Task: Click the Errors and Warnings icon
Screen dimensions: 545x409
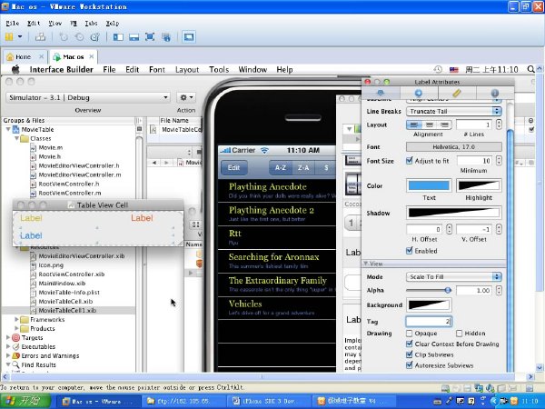Action: click(x=16, y=355)
